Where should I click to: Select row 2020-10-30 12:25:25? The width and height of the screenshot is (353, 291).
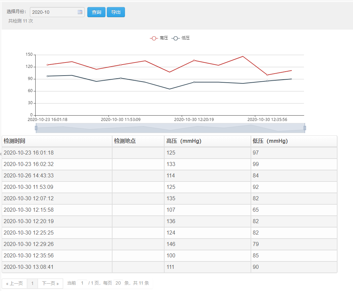170,233
